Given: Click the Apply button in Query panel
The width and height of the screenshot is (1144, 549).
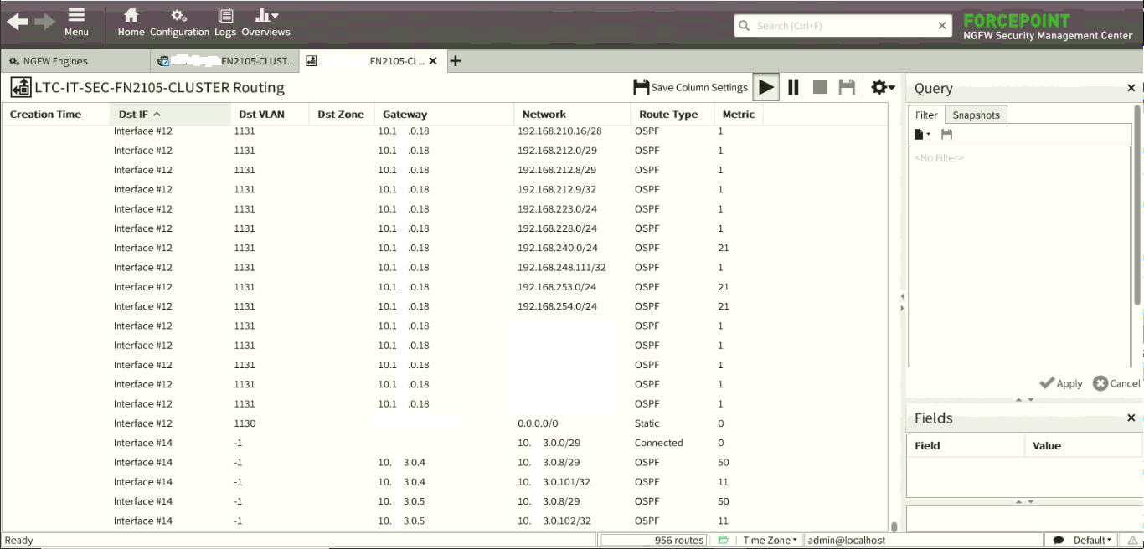Looking at the screenshot, I should [x=1061, y=383].
